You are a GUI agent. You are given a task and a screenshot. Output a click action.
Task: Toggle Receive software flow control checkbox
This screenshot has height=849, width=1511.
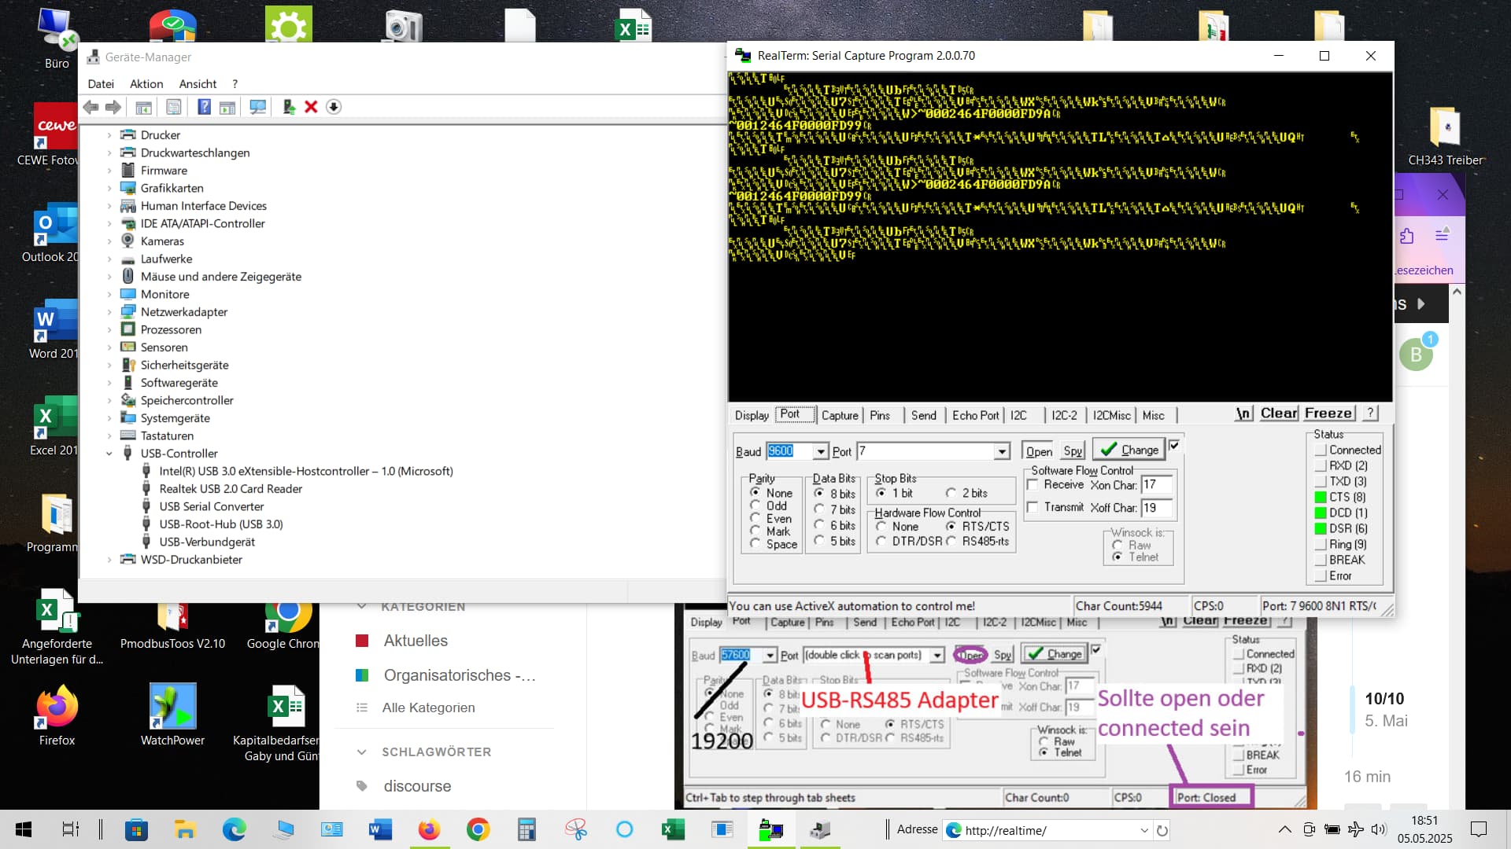coord(1033,485)
